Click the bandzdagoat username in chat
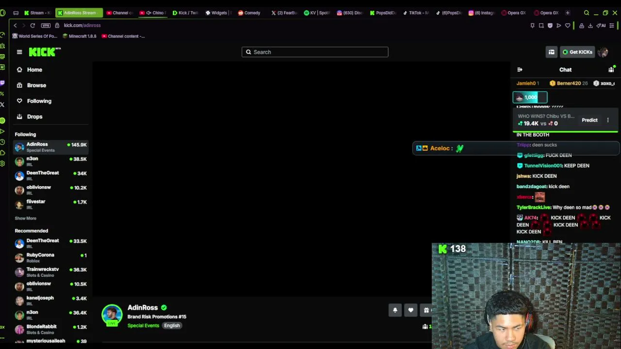 click(531, 187)
